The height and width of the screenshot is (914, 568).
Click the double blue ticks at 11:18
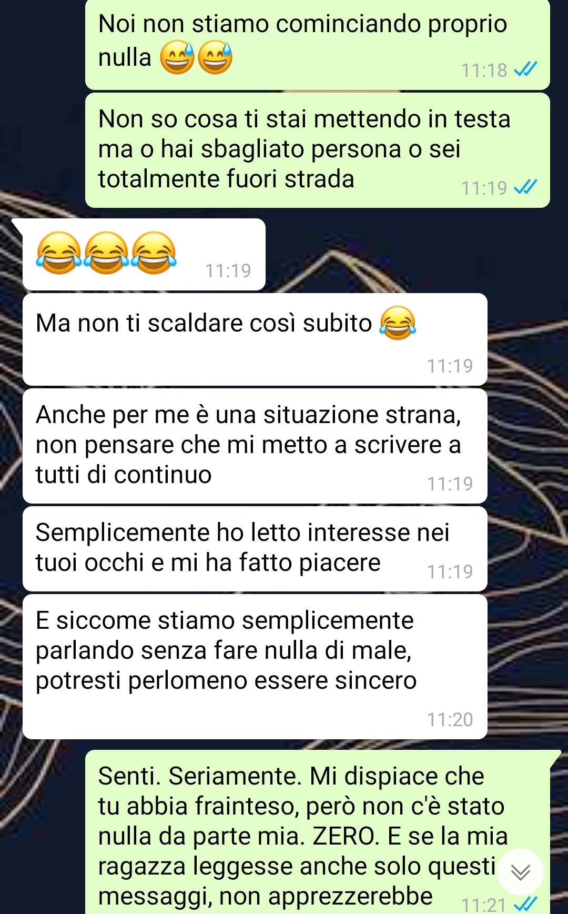(525, 69)
